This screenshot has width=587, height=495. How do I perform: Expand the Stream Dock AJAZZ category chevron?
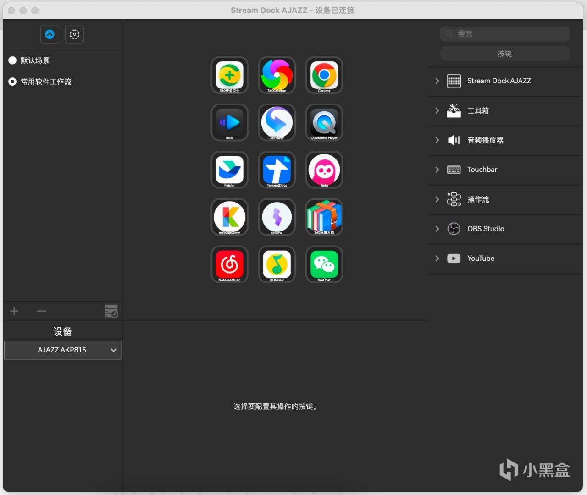coord(437,81)
